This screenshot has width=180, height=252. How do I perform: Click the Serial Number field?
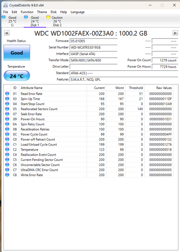93,47
